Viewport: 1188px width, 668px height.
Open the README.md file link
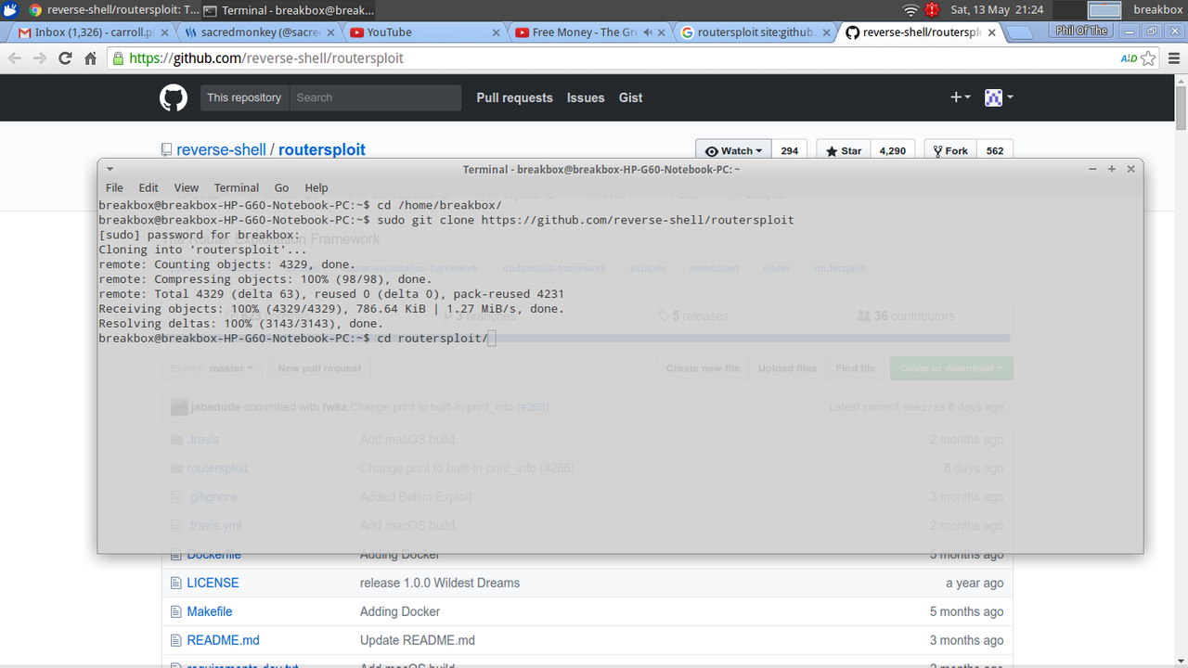(224, 639)
